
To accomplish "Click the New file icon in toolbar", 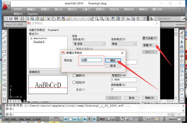I will click(x=6, y=19).
